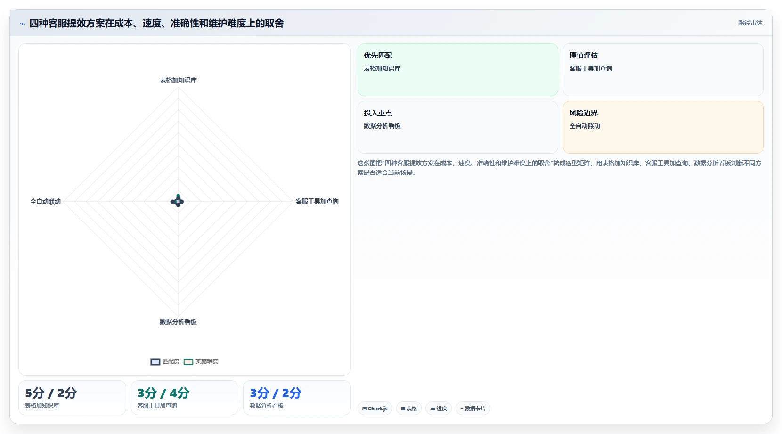Image resolution: width=782 pixels, height=434 pixels.
Task: Click 表格加知识库 text in the 优先匹配 card
Action: point(382,68)
